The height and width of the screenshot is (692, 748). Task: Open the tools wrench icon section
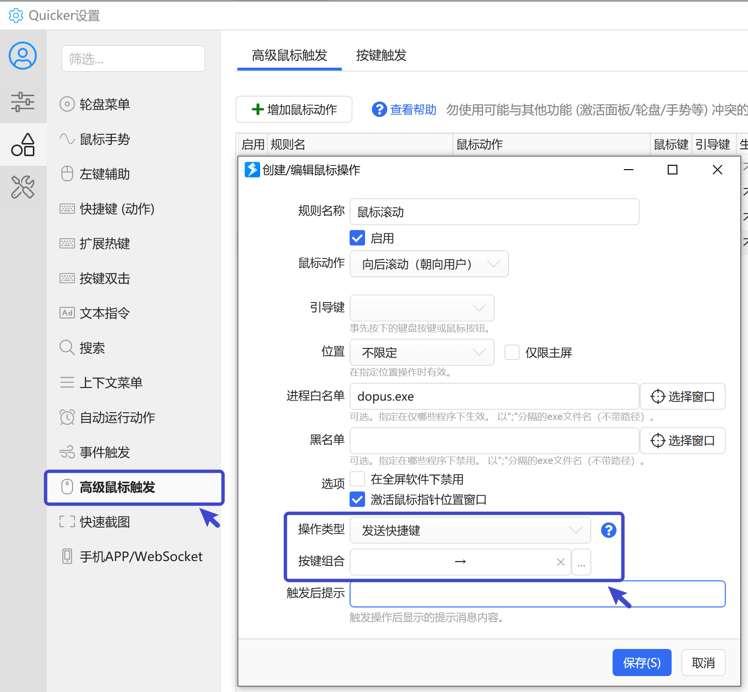tap(23, 187)
